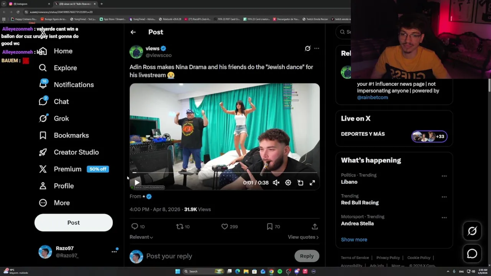The width and height of the screenshot is (491, 276).
Task: Open the Relevant replies sort dropdown
Action: [x=141, y=237]
